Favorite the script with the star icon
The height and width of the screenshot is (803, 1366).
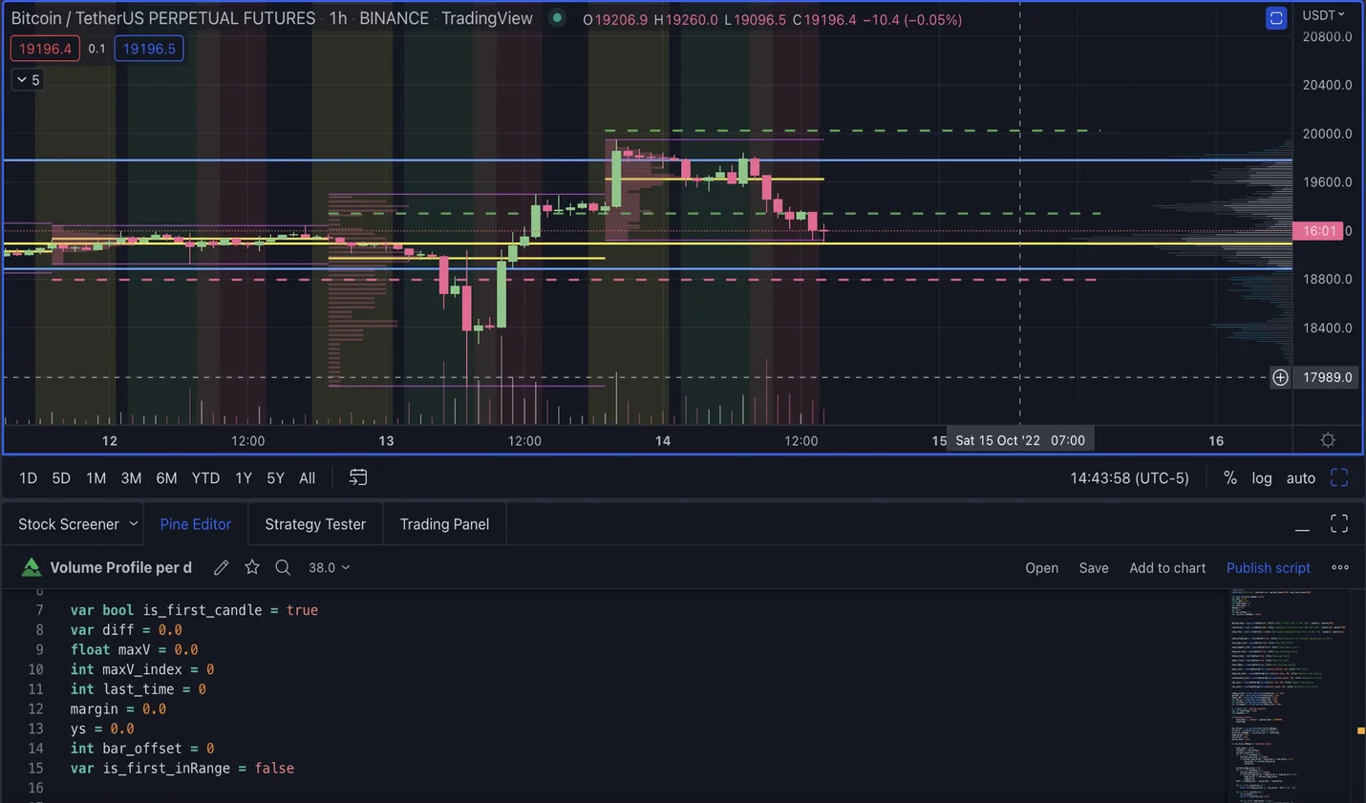click(x=252, y=567)
